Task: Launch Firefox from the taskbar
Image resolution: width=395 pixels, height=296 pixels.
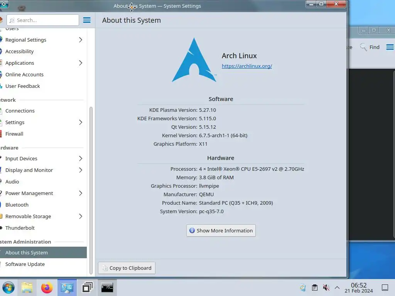Action: tap(47, 288)
